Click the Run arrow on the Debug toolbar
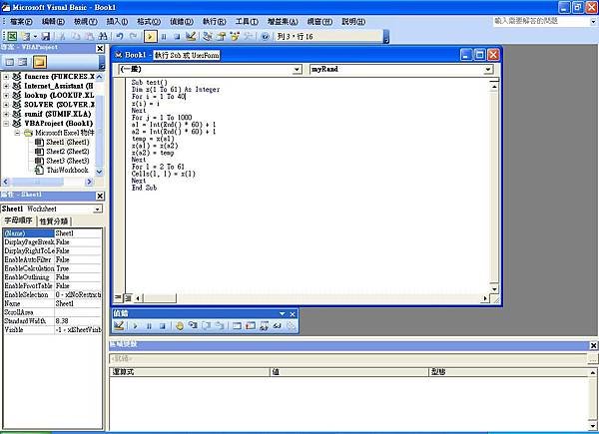This screenshot has height=434, width=599. pos(135,325)
